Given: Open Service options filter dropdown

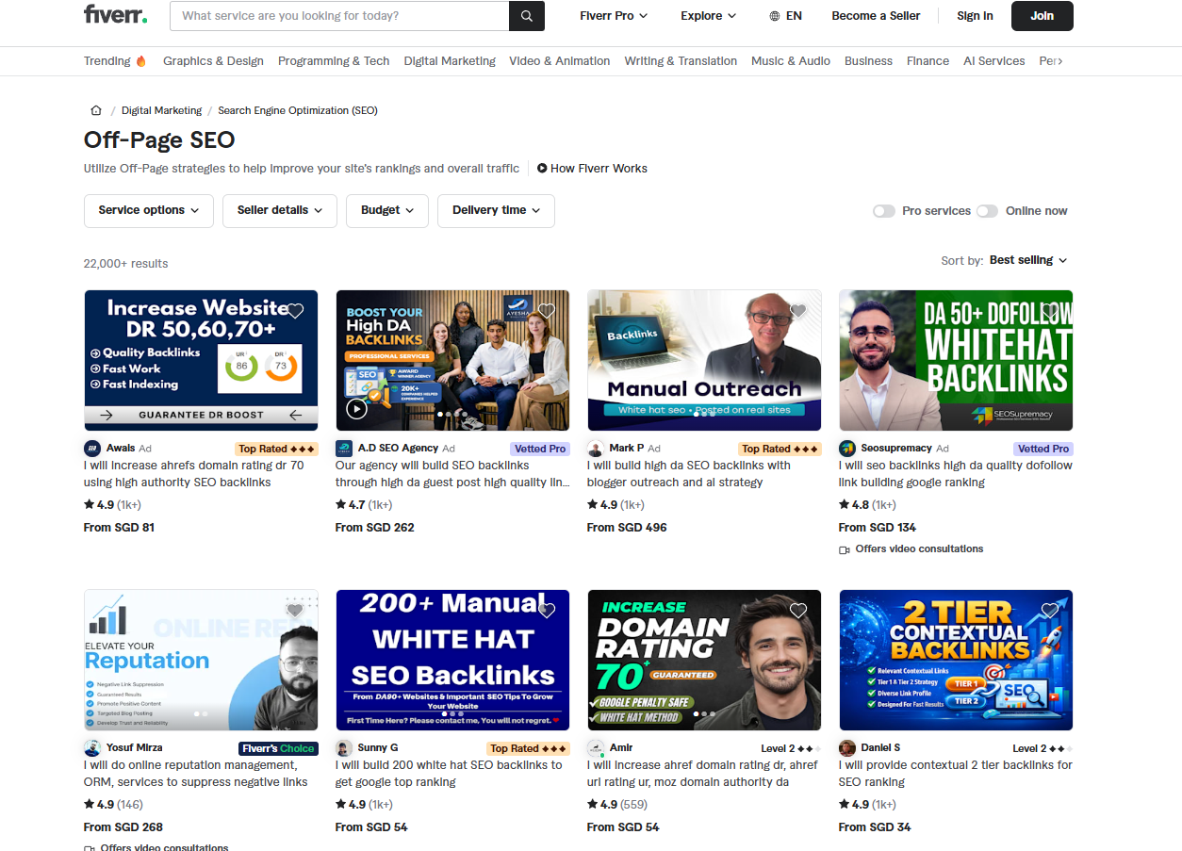Looking at the screenshot, I should (149, 210).
